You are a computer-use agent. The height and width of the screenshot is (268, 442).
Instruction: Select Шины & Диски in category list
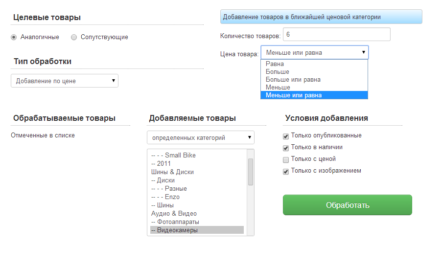(x=172, y=172)
